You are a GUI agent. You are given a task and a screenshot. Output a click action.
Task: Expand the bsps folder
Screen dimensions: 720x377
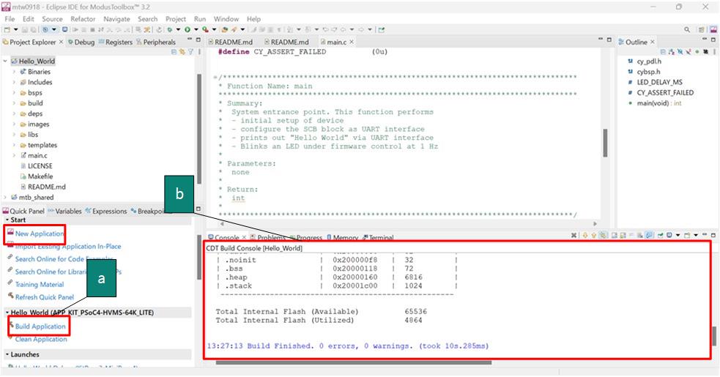click(14, 93)
